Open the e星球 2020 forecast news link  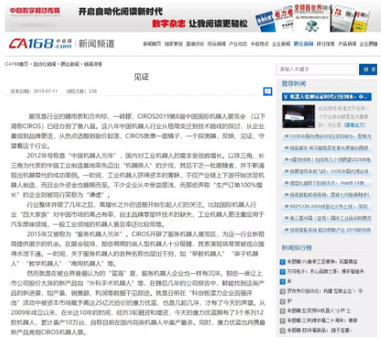327,160
